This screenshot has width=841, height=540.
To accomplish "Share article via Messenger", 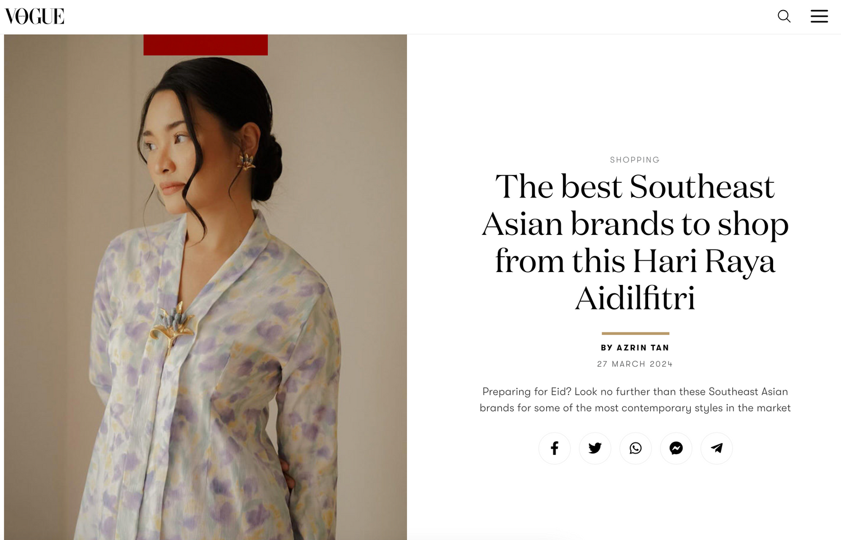I will tap(676, 448).
